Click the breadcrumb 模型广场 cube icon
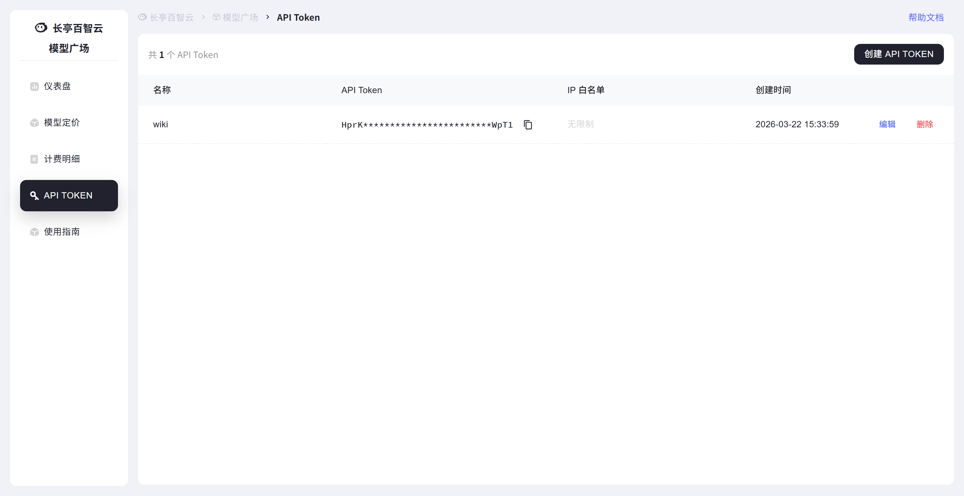The width and height of the screenshot is (964, 496). coord(216,17)
